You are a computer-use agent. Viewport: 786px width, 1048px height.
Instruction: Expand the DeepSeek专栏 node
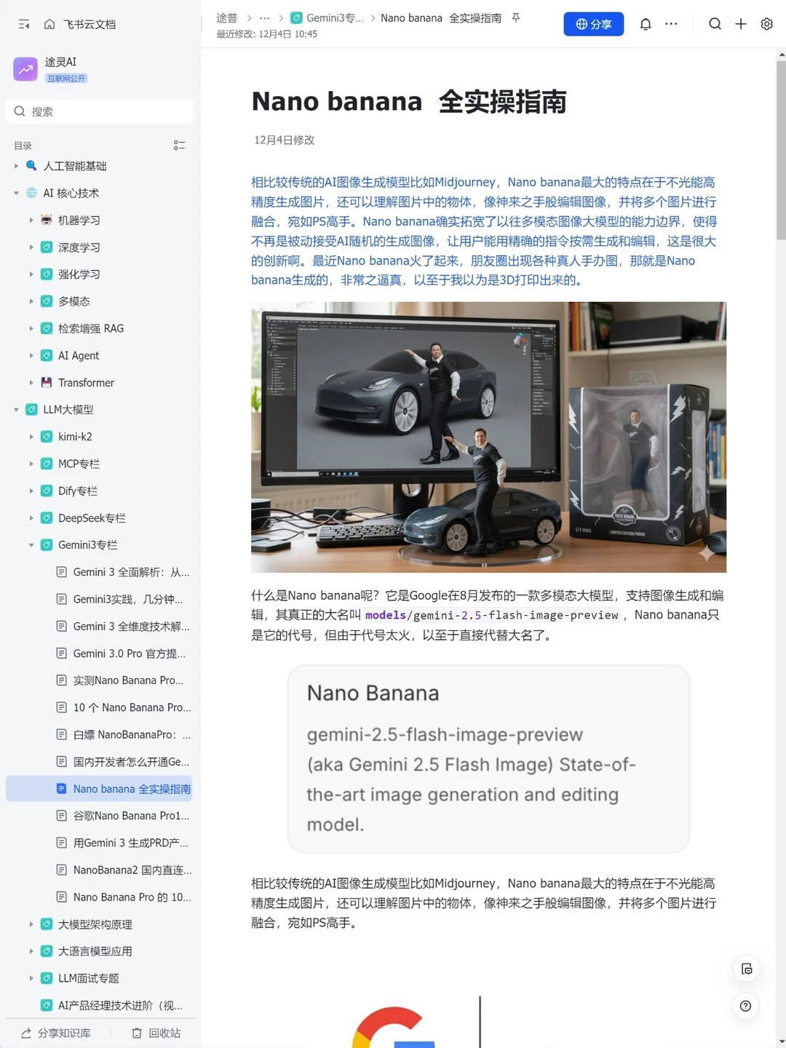[x=31, y=517]
